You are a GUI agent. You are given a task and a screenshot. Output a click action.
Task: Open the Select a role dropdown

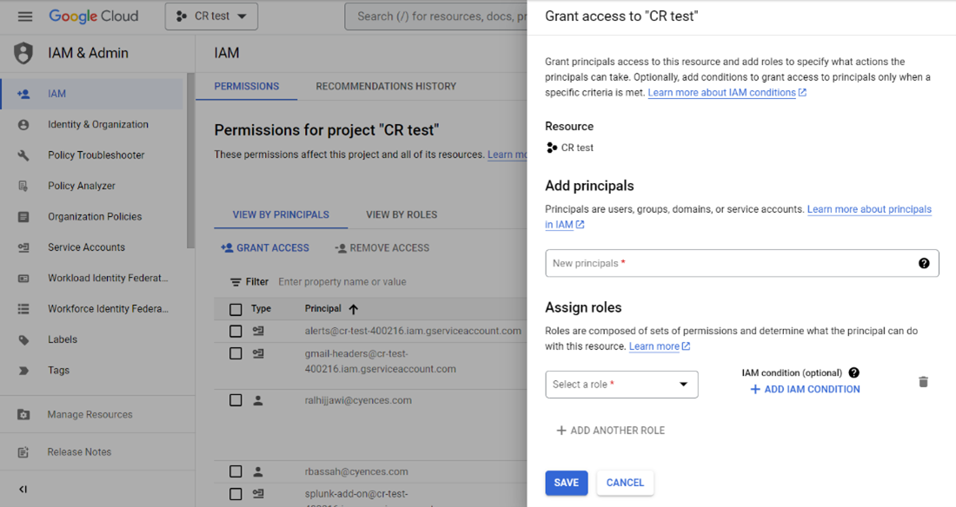click(x=621, y=385)
